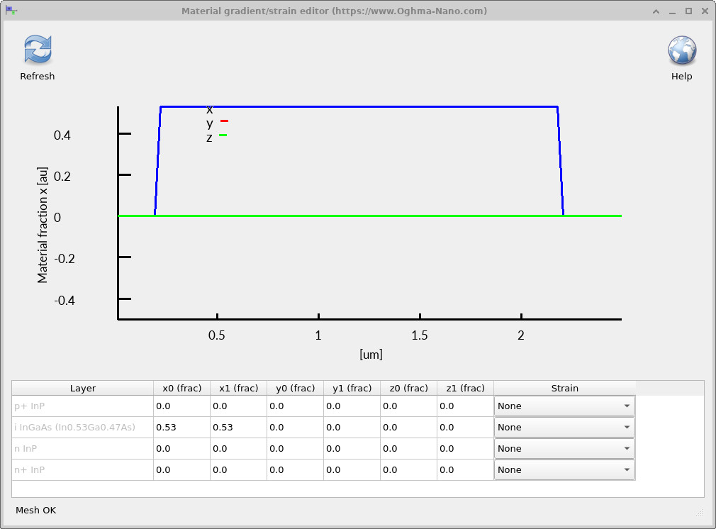This screenshot has width=716, height=529.
Task: Select x1 cell of p+ InP row
Action: tap(238, 406)
